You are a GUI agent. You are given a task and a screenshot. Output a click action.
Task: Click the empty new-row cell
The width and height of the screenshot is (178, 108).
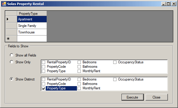tap(32, 39)
